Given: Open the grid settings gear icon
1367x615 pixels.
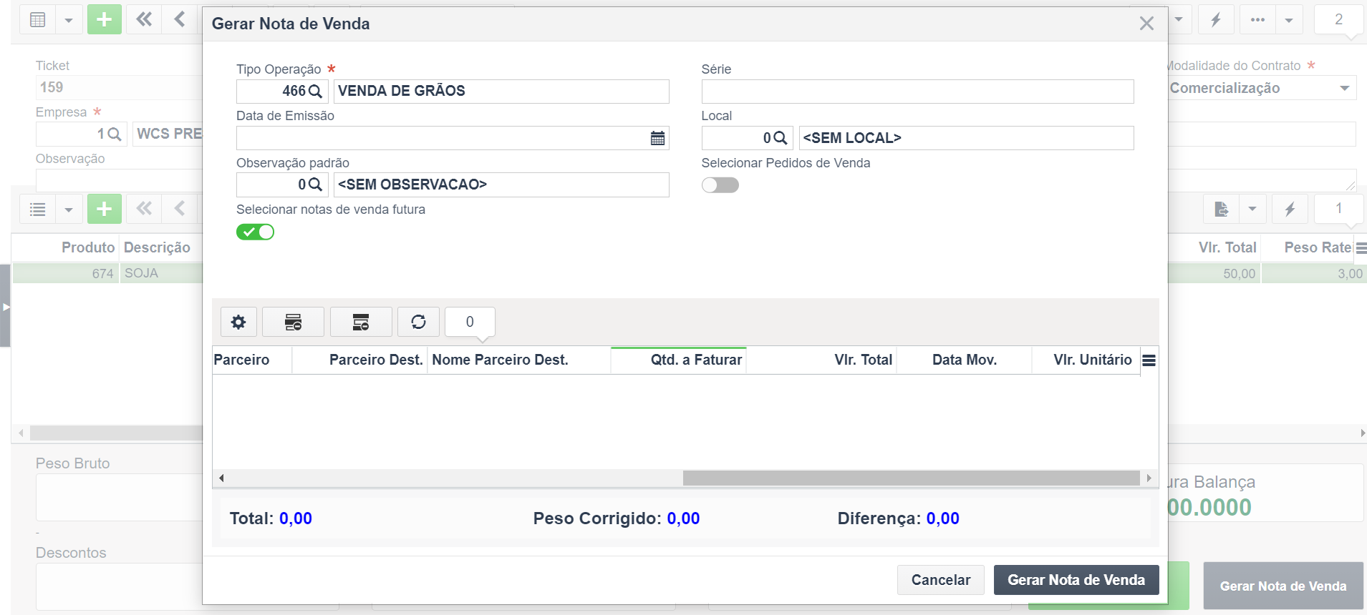Looking at the screenshot, I should 238,322.
